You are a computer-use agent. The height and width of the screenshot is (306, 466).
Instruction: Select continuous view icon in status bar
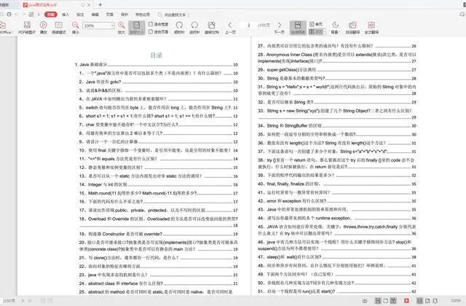click(x=378, y=301)
